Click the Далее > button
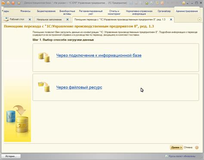Image resolution: width=204 pixels, height=160 pixels. [176, 148]
